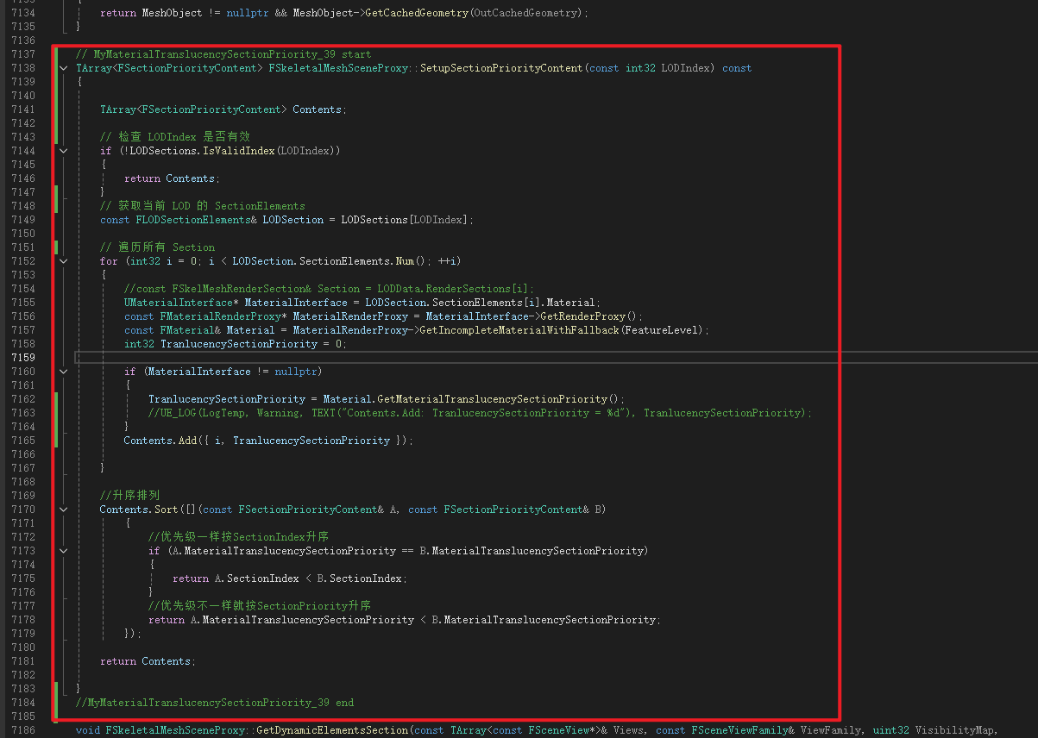This screenshot has width=1038, height=738.
Task: Collapse the MaterialInterface nullptr check at line 7160
Action: coord(64,372)
